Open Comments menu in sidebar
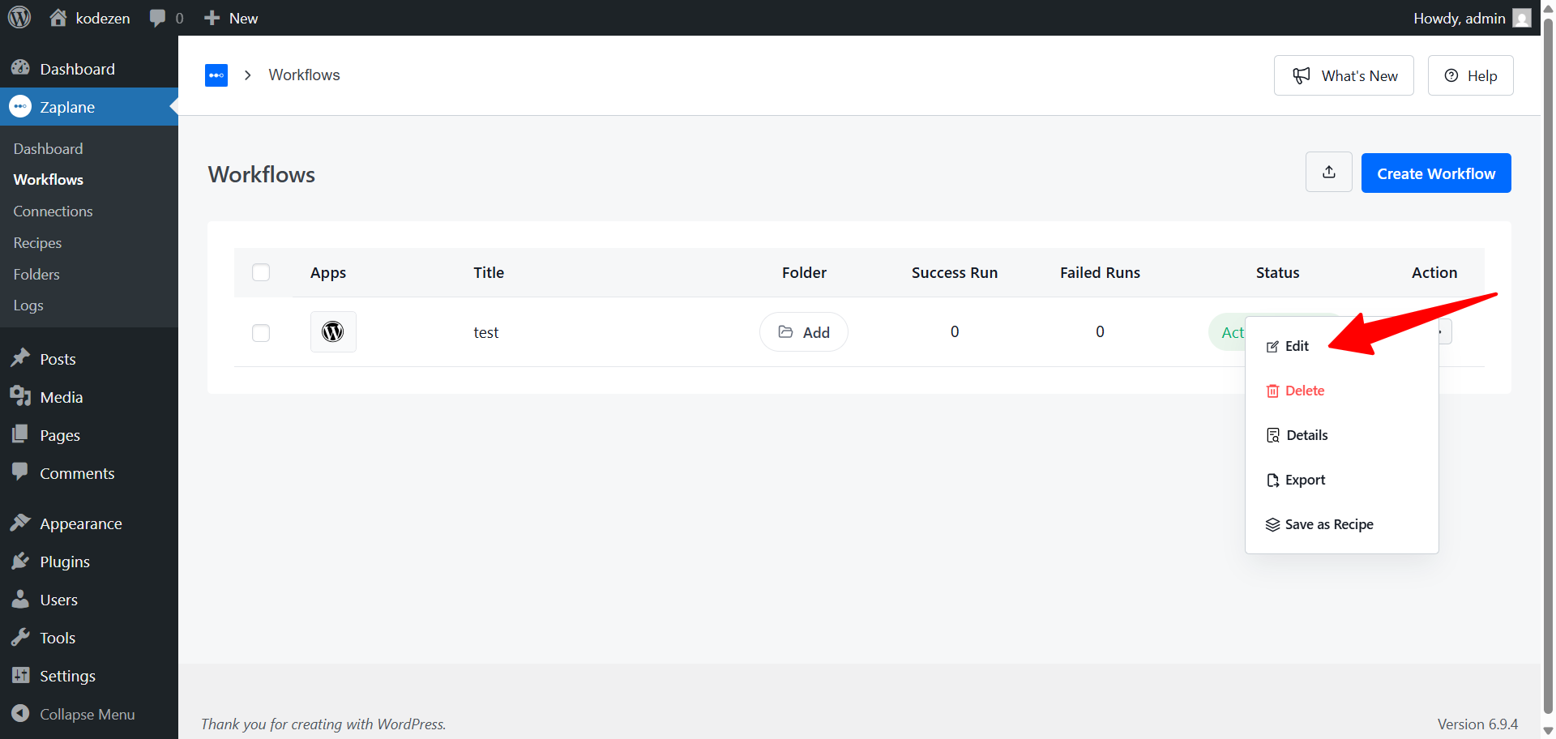The image size is (1556, 739). pyautogui.click(x=89, y=473)
